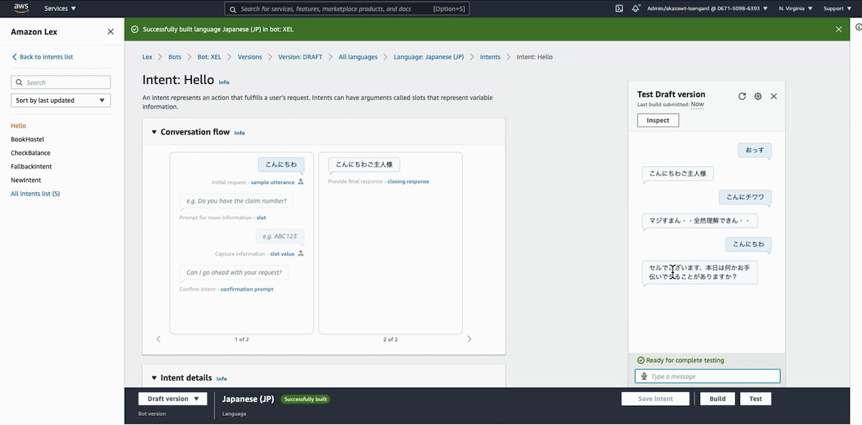This screenshot has width=862, height=425.
Task: Close the Test Draft version panel
Action: (x=774, y=96)
